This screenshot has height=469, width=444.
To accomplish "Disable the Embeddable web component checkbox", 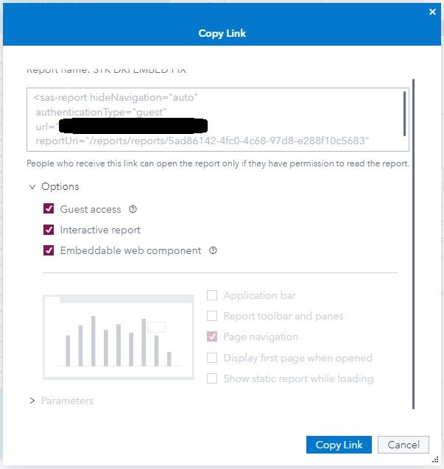I will 49,250.
